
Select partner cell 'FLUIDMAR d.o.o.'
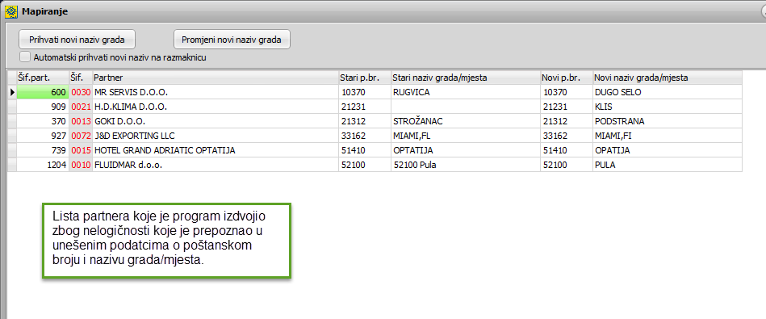(x=216, y=165)
